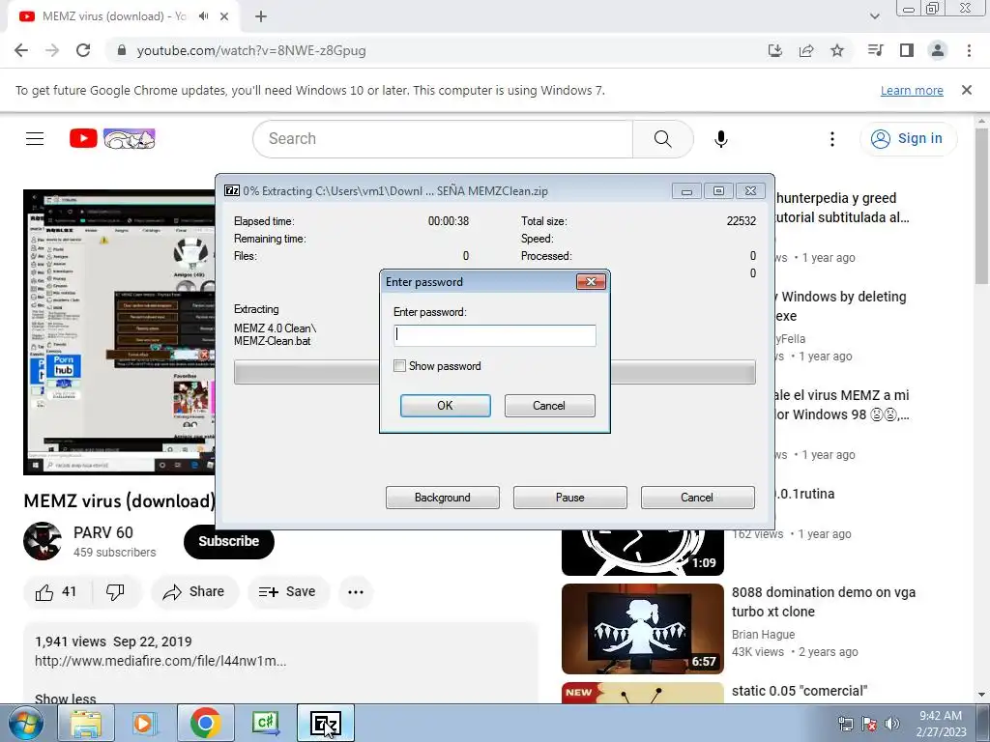Go back in Chrome
This screenshot has width=990, height=742.
pos(21,50)
